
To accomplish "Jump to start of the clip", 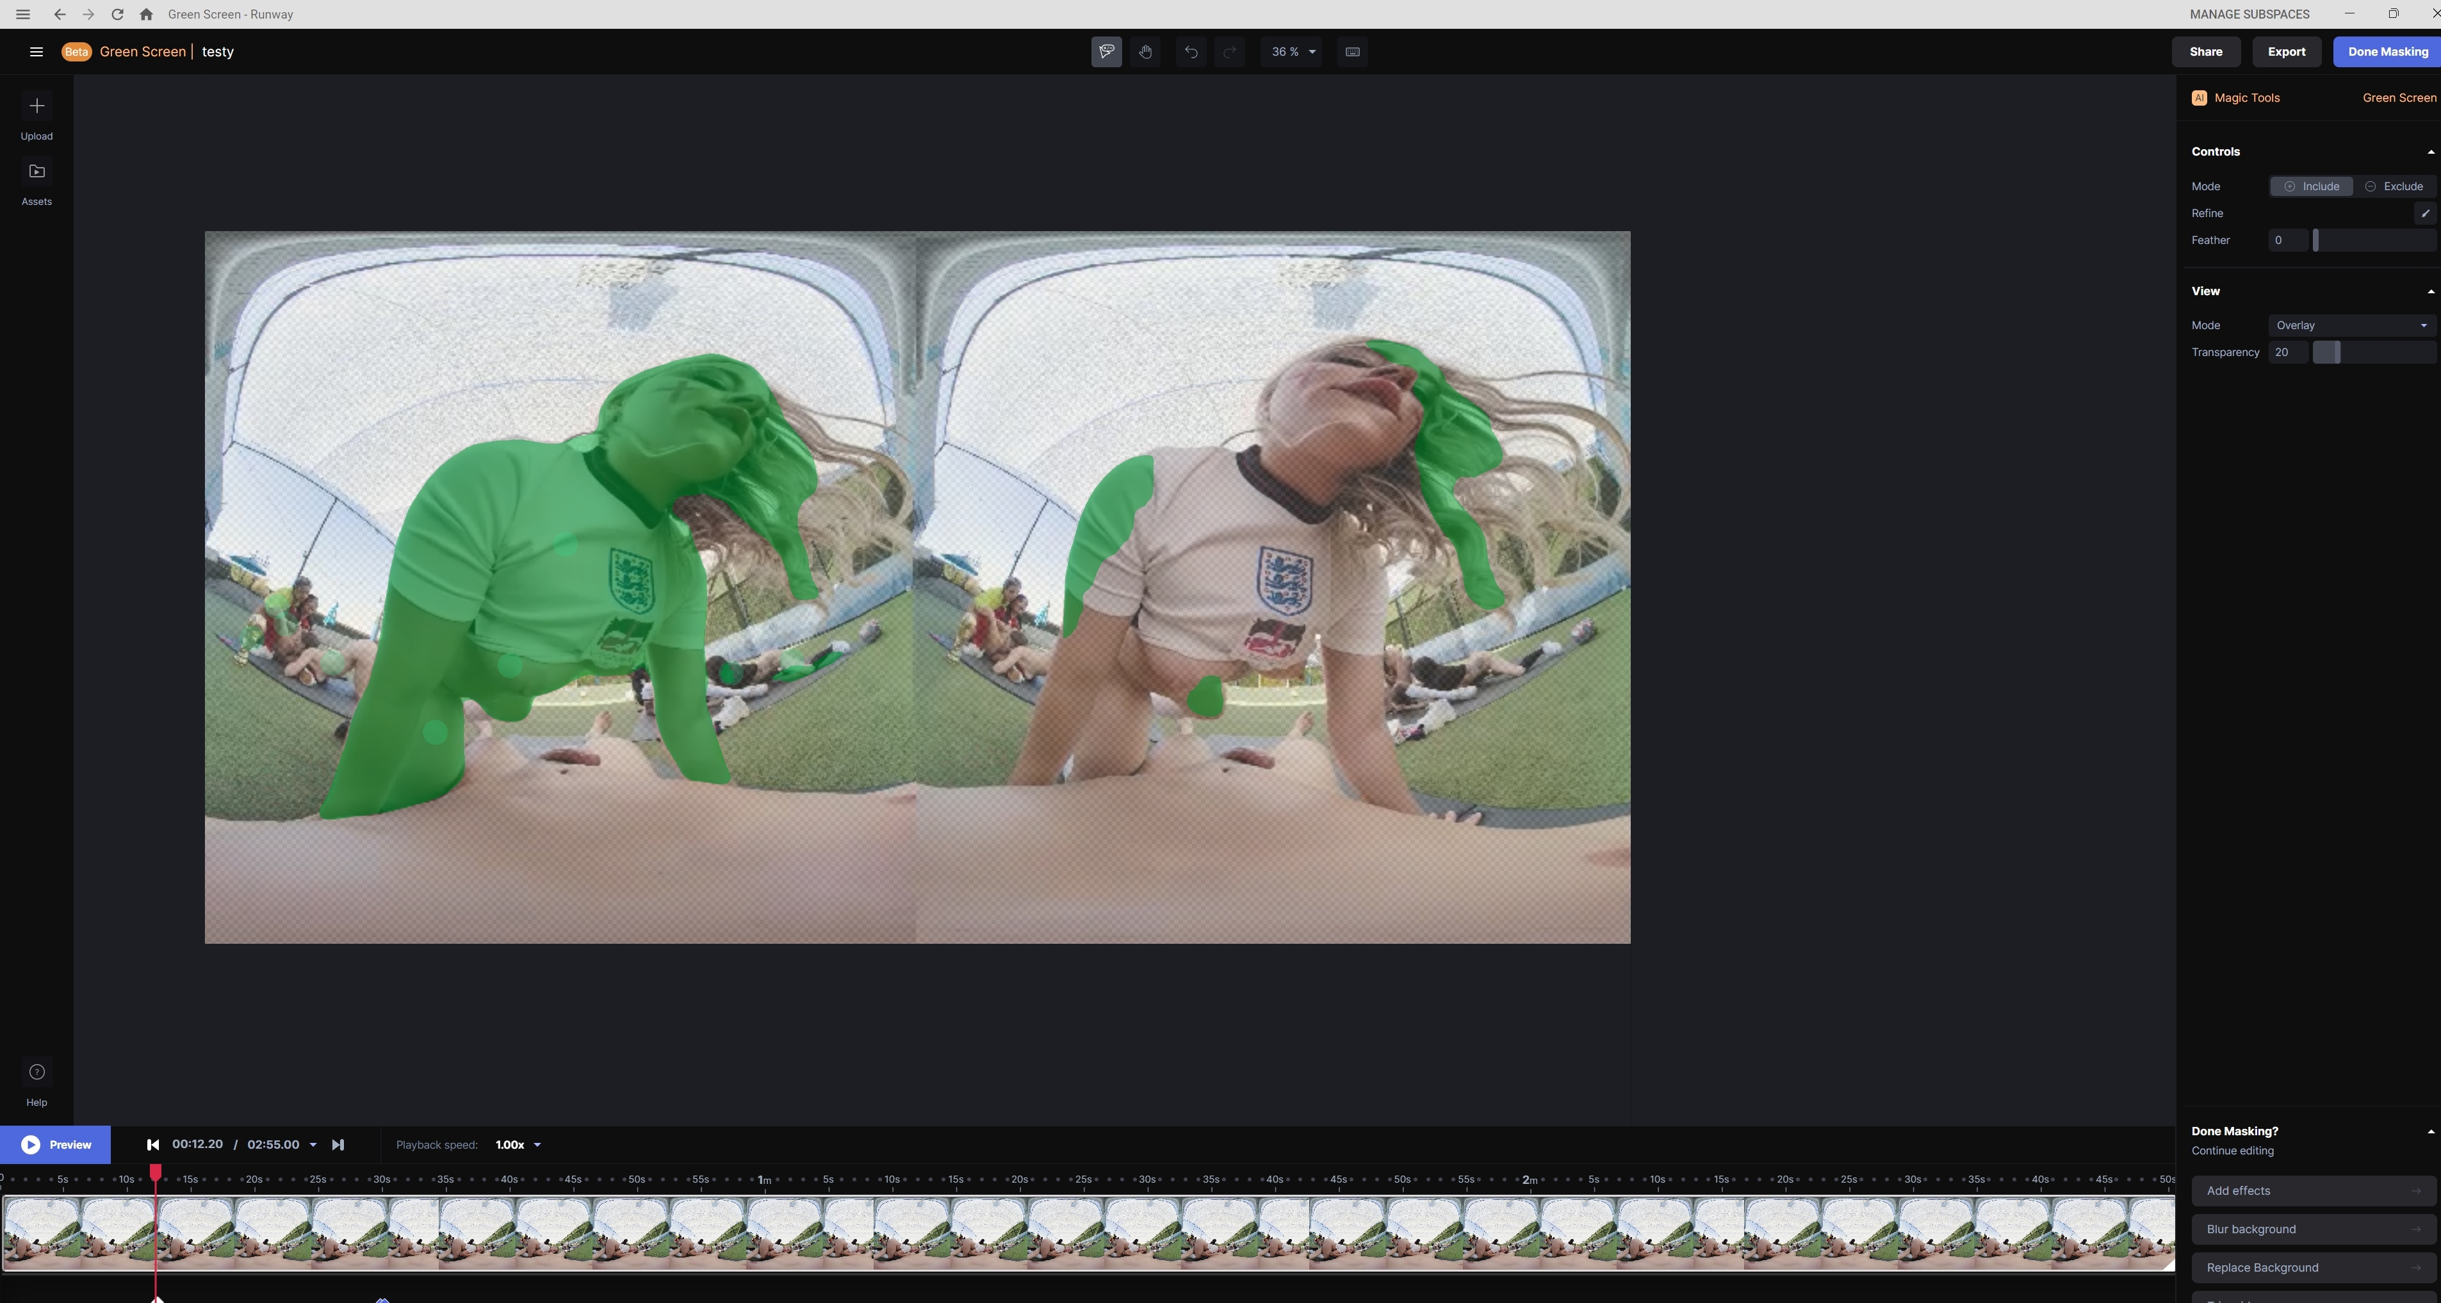I will [152, 1145].
